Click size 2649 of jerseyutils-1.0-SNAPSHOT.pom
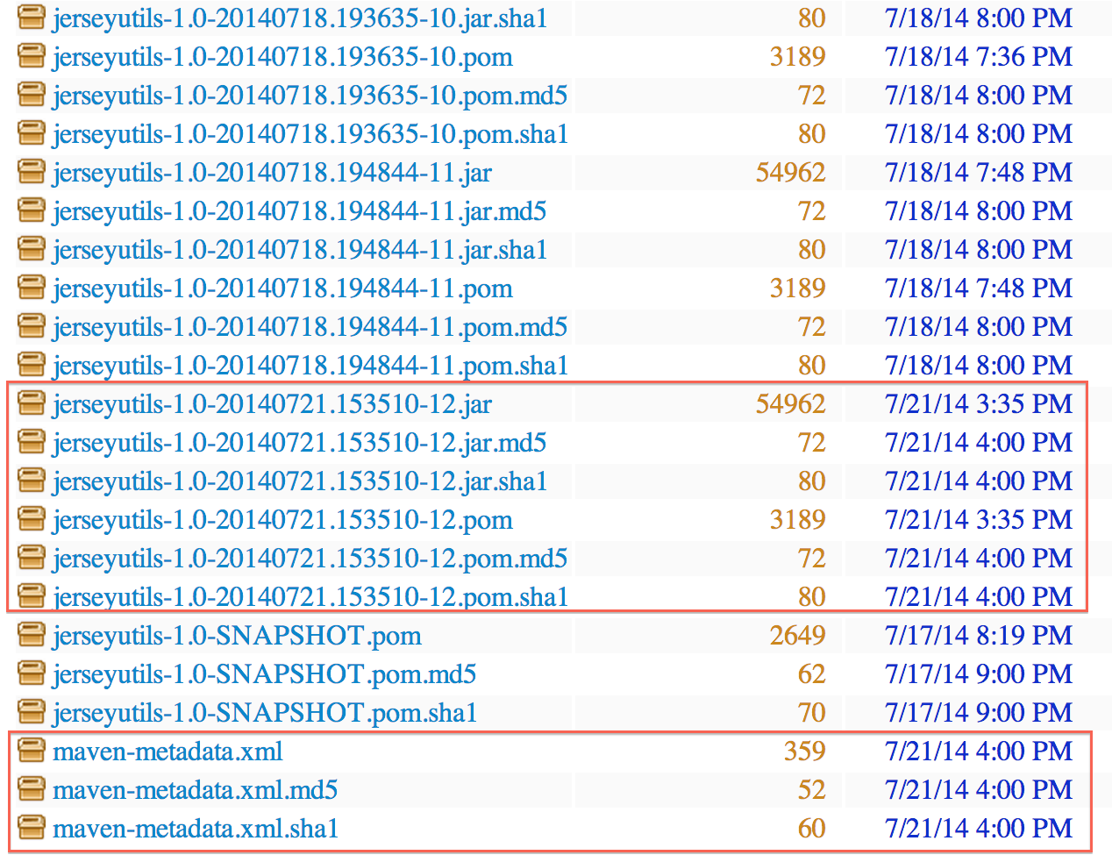Viewport: 1112px width, 855px height. (x=798, y=636)
